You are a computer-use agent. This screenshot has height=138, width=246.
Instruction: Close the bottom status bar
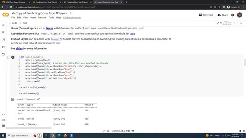(x=244, y=131)
